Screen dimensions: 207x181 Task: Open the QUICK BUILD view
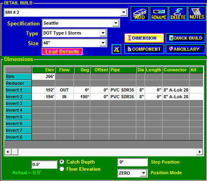pos(186,38)
